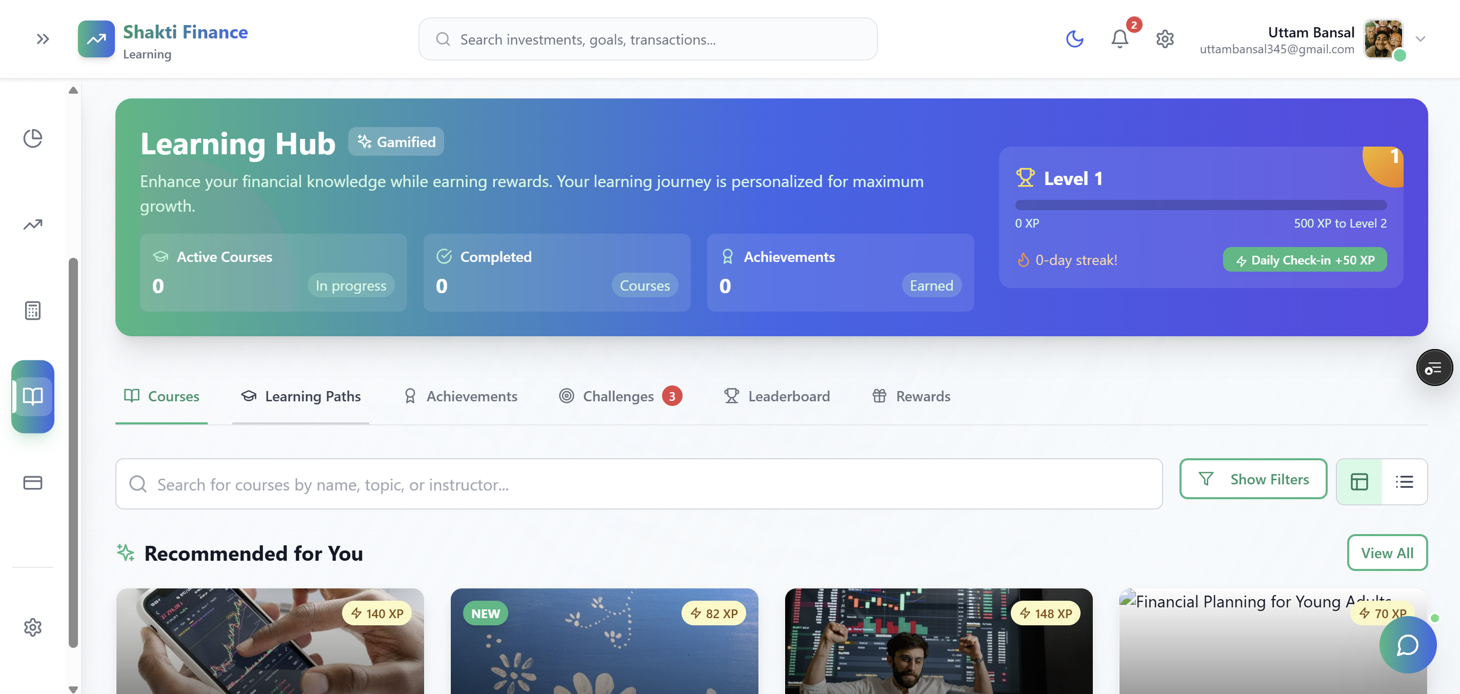Open the notifications bell icon

1119,39
